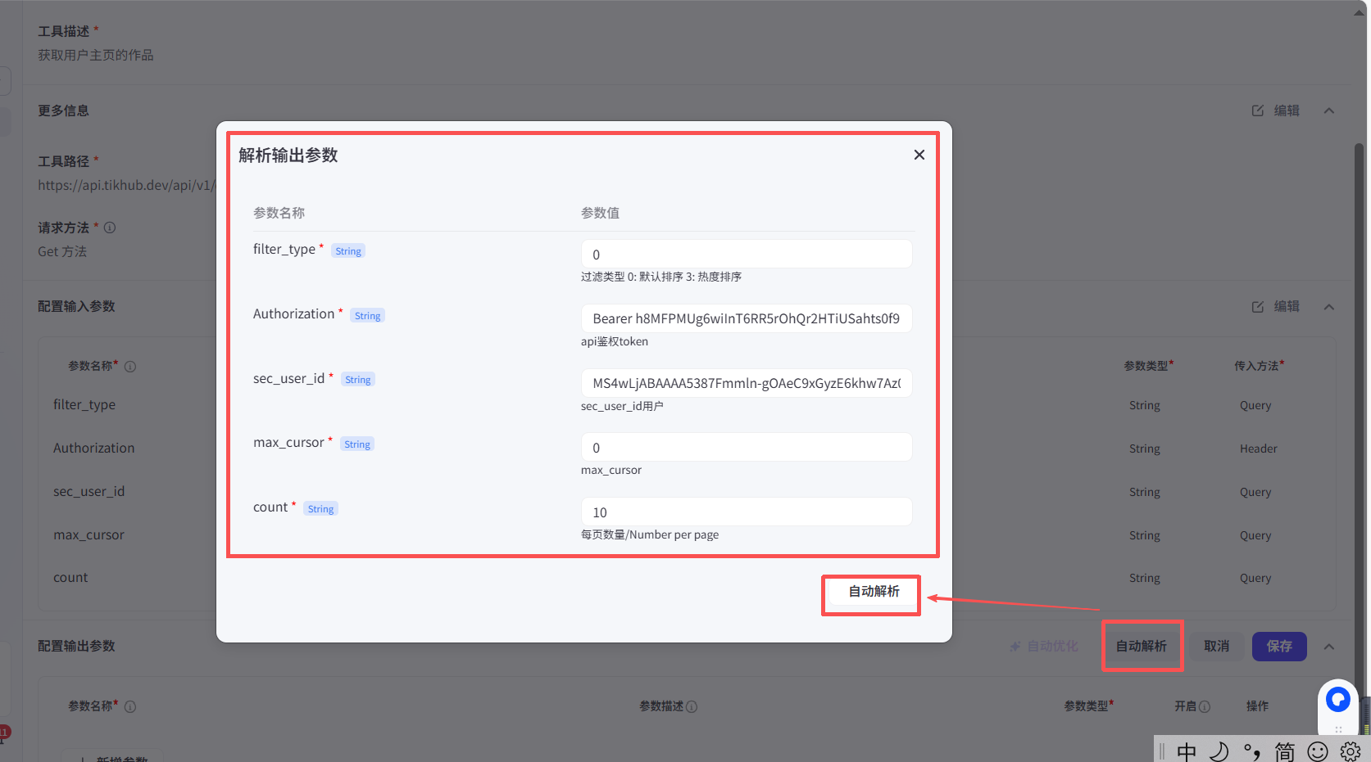Viewport: 1371px width, 762px height.
Task: Click the 取消 button
Action: 1216,647
